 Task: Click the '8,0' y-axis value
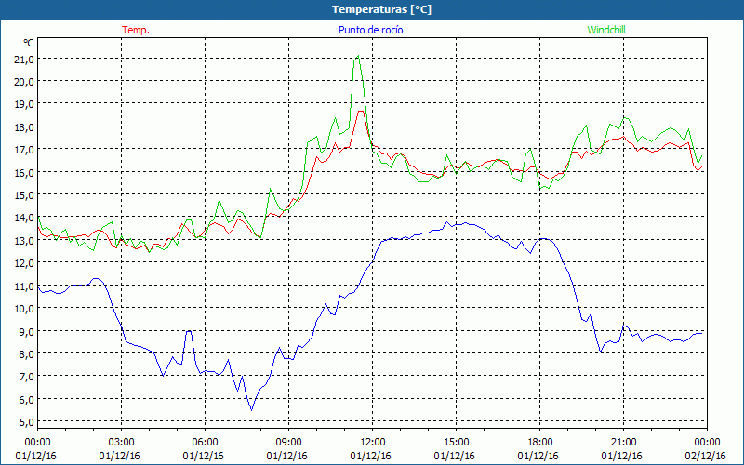click(27, 354)
